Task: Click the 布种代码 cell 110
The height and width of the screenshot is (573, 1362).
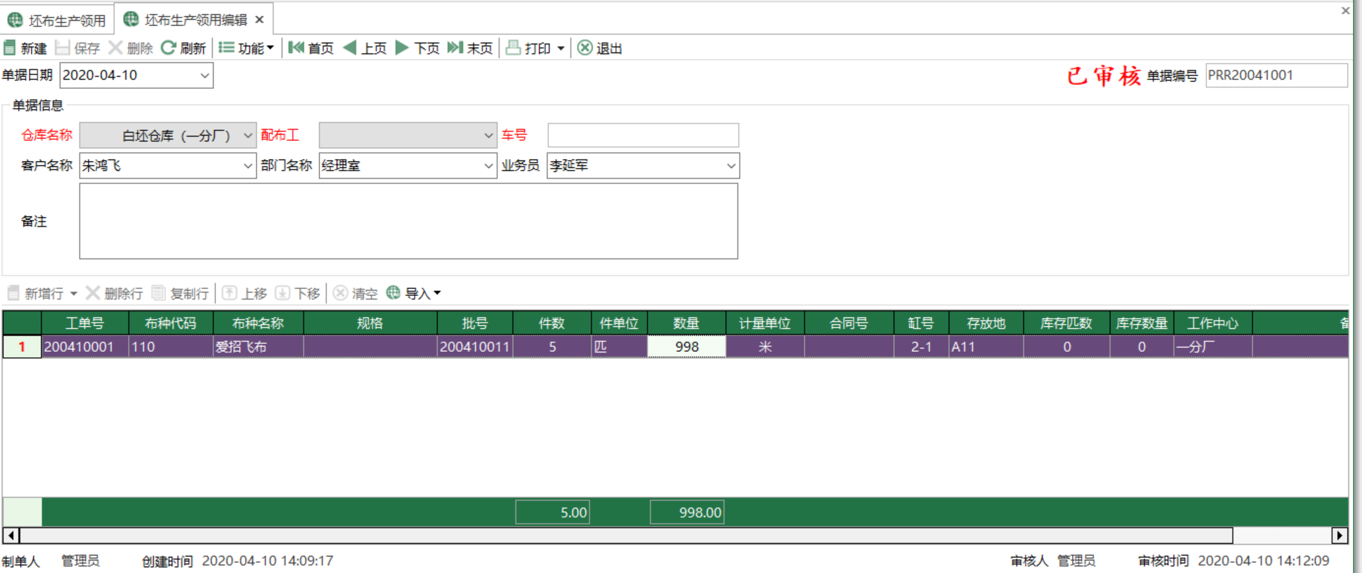Action: pos(171,347)
